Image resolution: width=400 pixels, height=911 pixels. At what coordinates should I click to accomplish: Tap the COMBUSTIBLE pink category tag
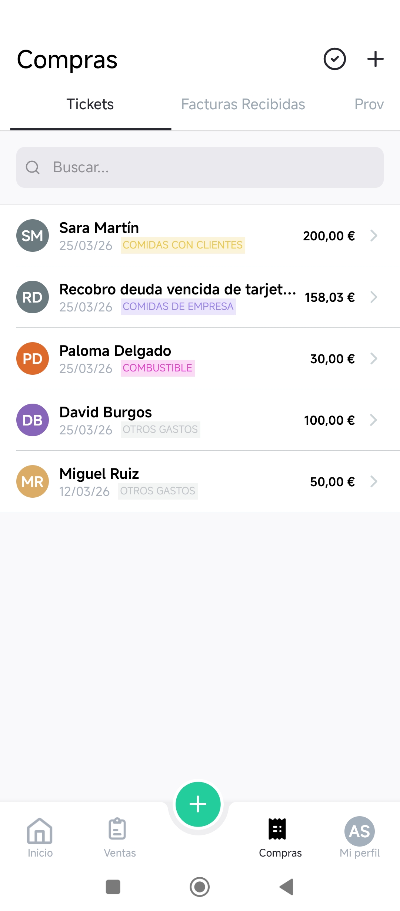pyautogui.click(x=157, y=368)
